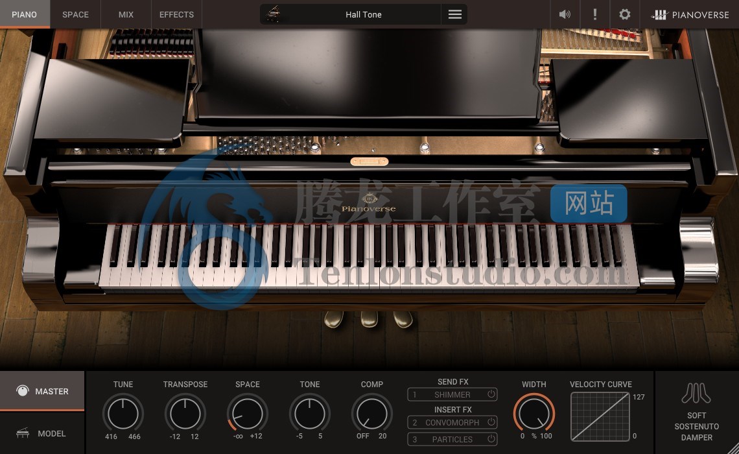Click the 466 tune maximum value
This screenshot has width=739, height=454.
(x=134, y=436)
